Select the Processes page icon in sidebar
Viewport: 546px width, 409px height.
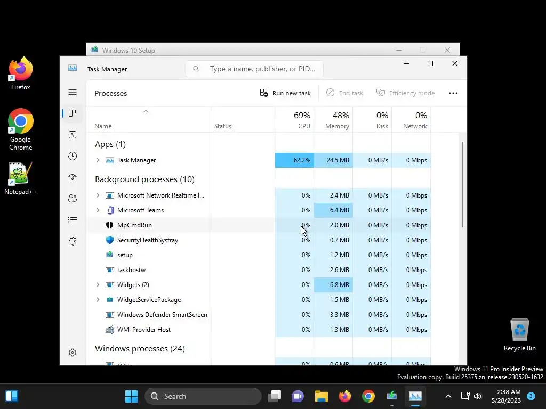point(73,113)
